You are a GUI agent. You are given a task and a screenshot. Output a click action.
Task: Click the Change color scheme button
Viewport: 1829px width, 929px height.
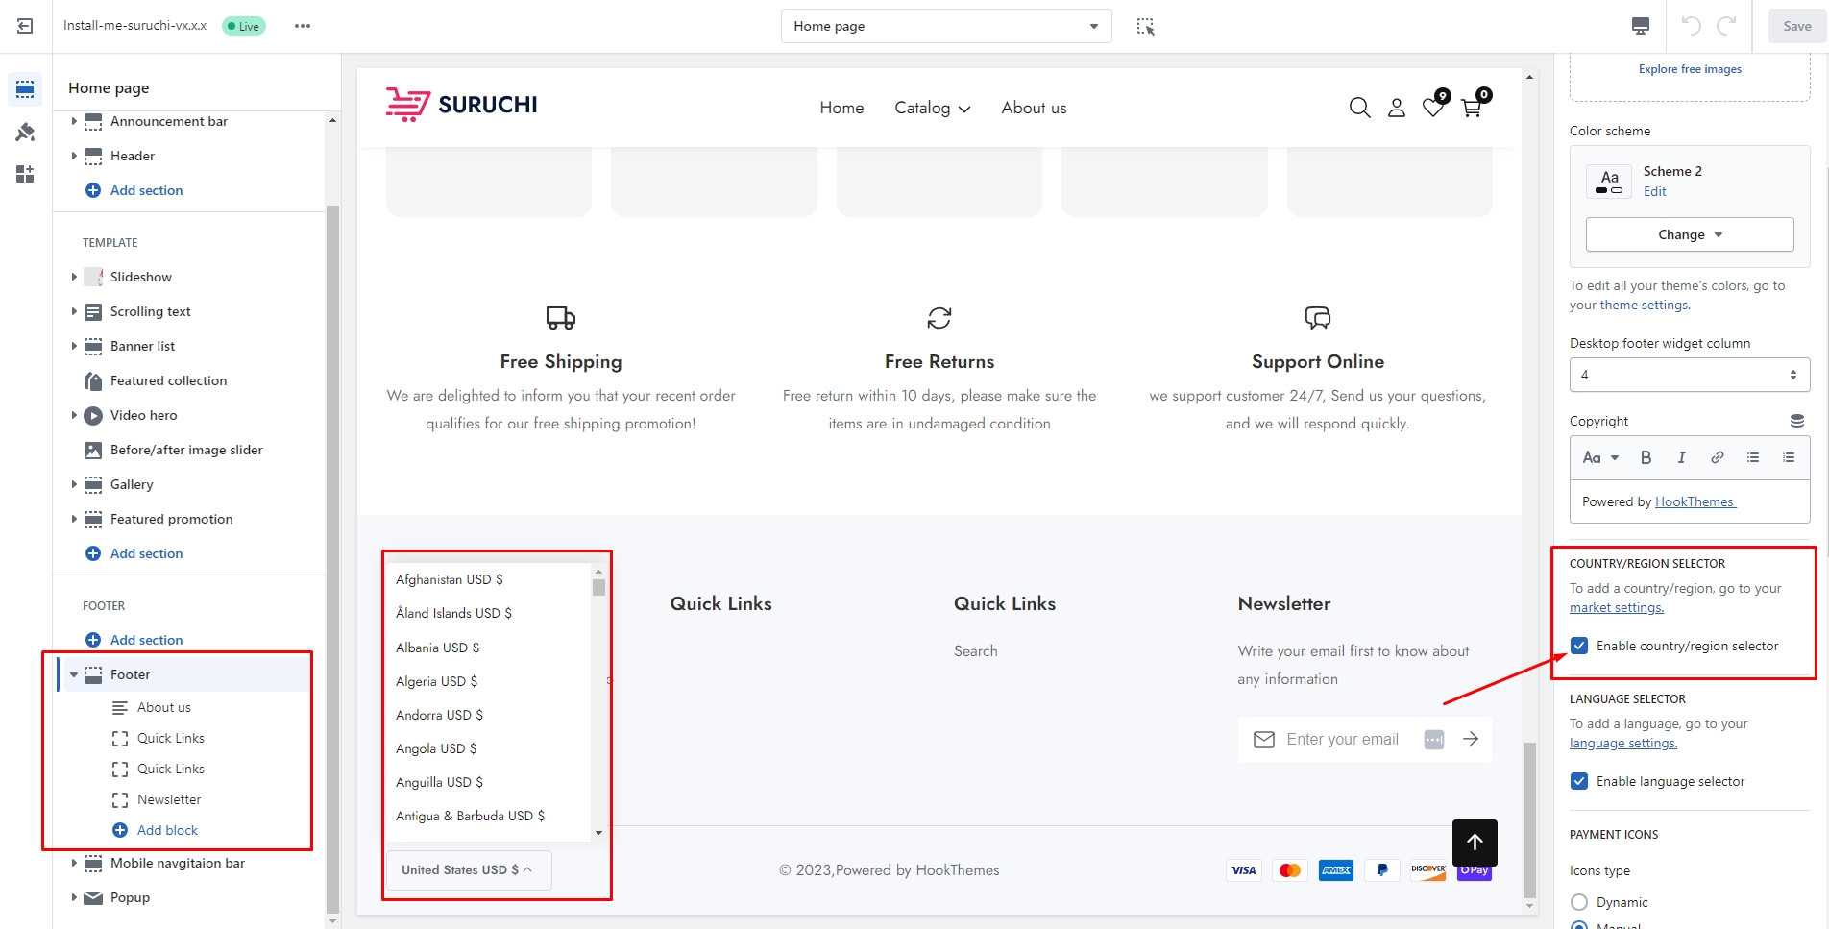coord(1689,234)
